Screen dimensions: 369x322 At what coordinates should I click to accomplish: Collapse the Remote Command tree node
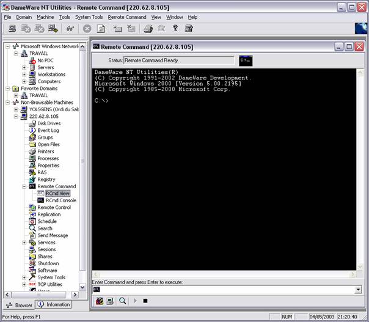(24, 186)
